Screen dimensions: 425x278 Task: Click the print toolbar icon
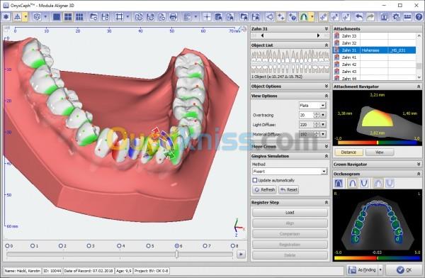tap(173, 17)
